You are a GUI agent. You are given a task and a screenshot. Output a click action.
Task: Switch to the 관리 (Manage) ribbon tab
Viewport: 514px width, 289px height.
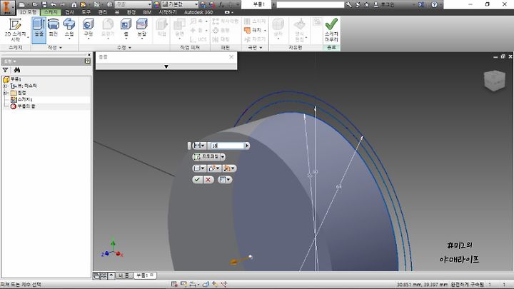click(x=102, y=12)
